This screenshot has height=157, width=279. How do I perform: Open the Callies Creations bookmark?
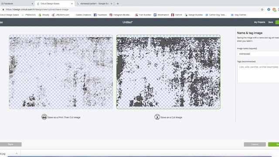[83, 15]
